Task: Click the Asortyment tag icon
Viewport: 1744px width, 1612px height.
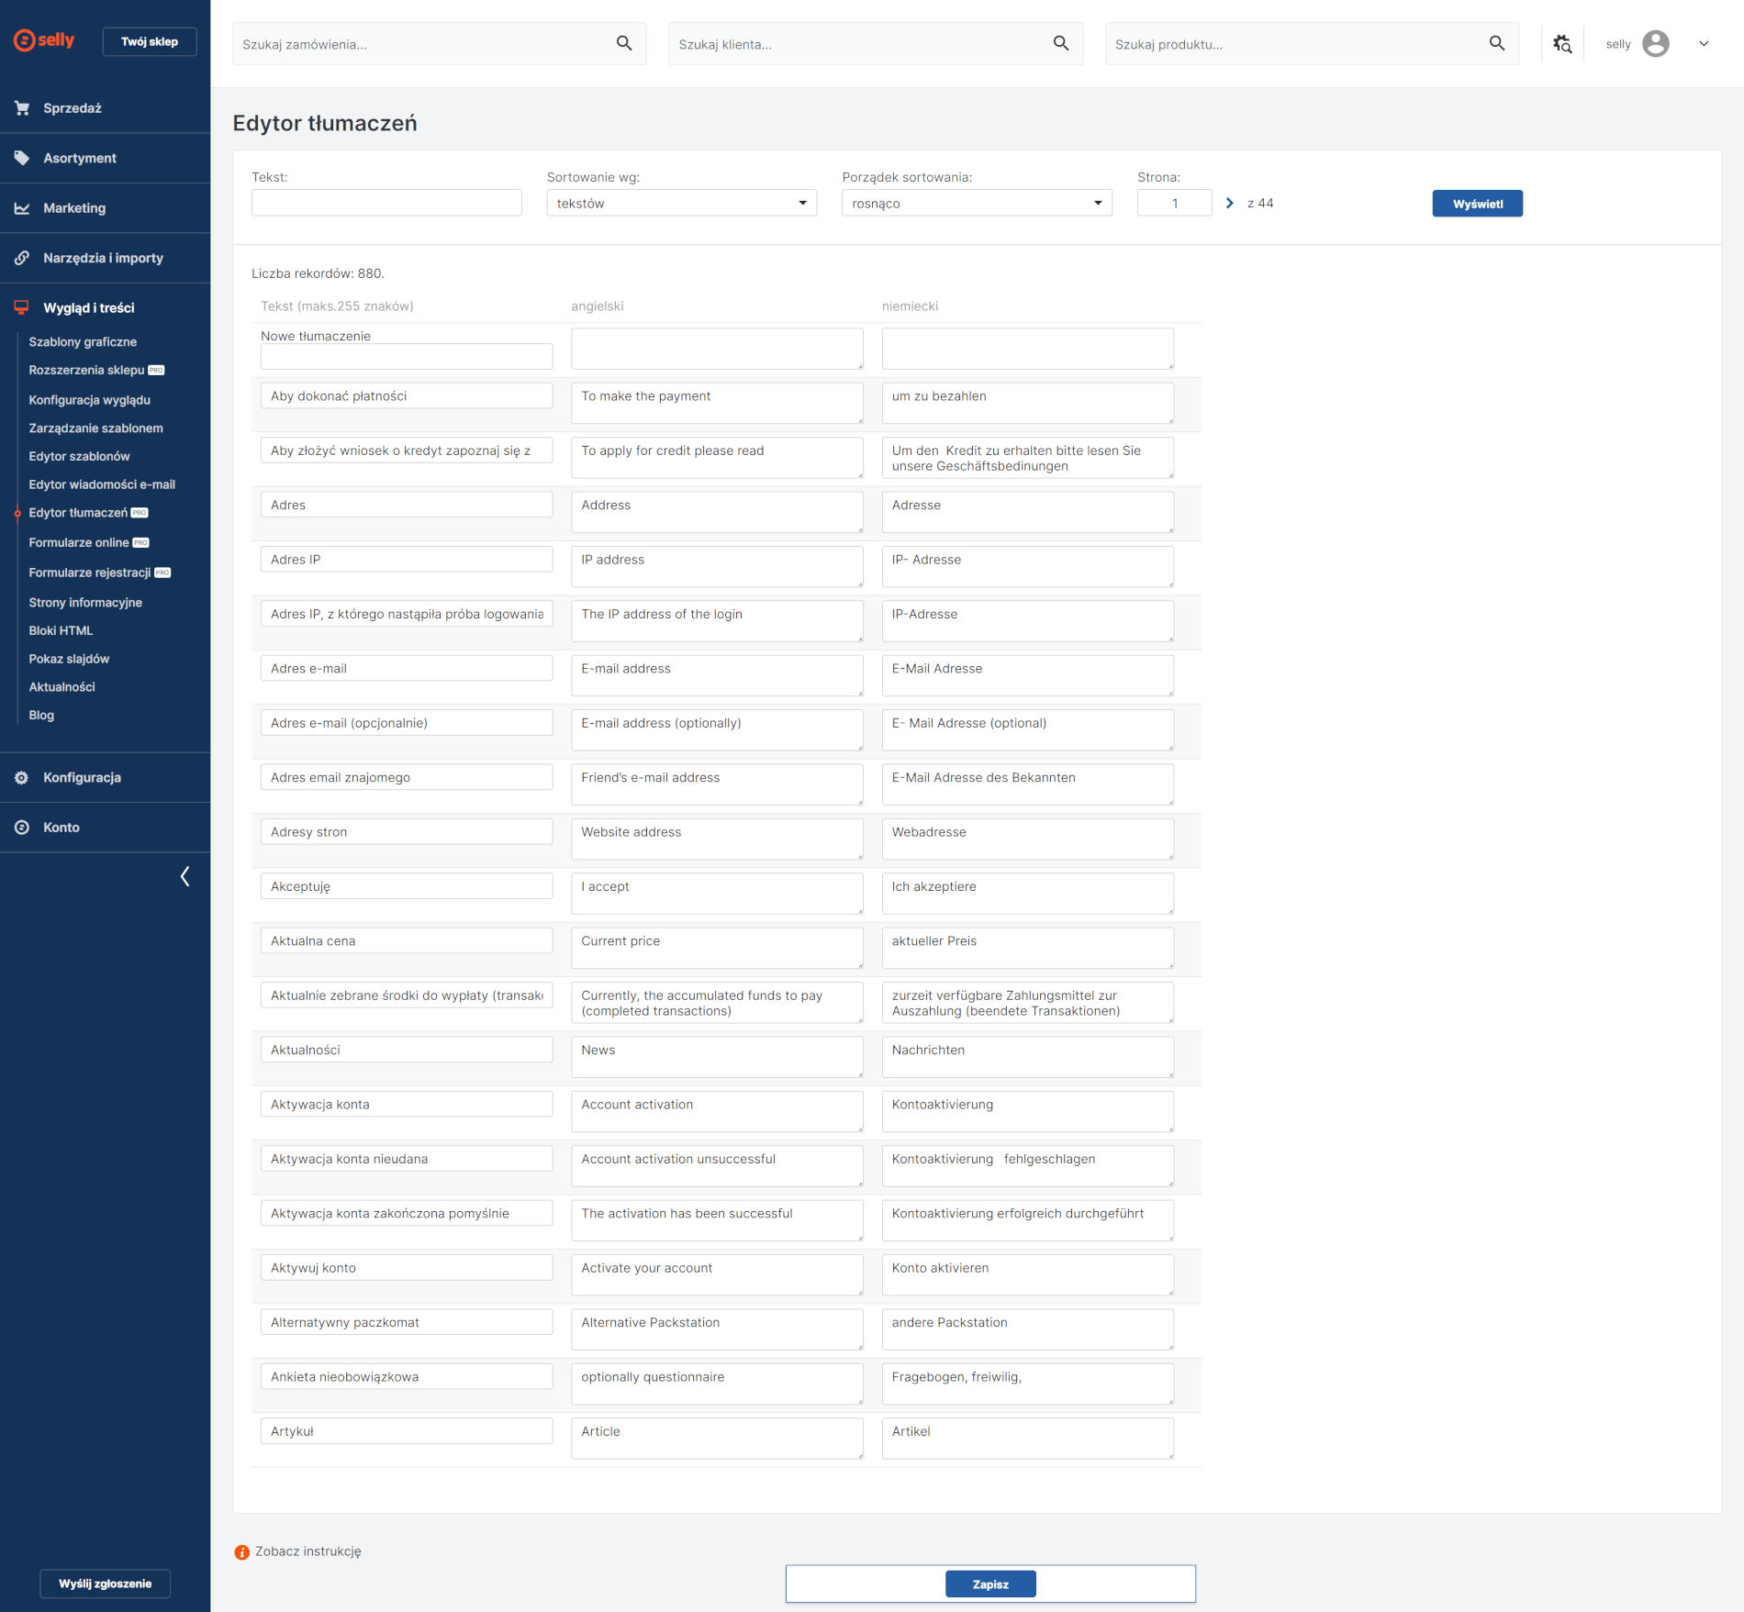Action: click(22, 158)
